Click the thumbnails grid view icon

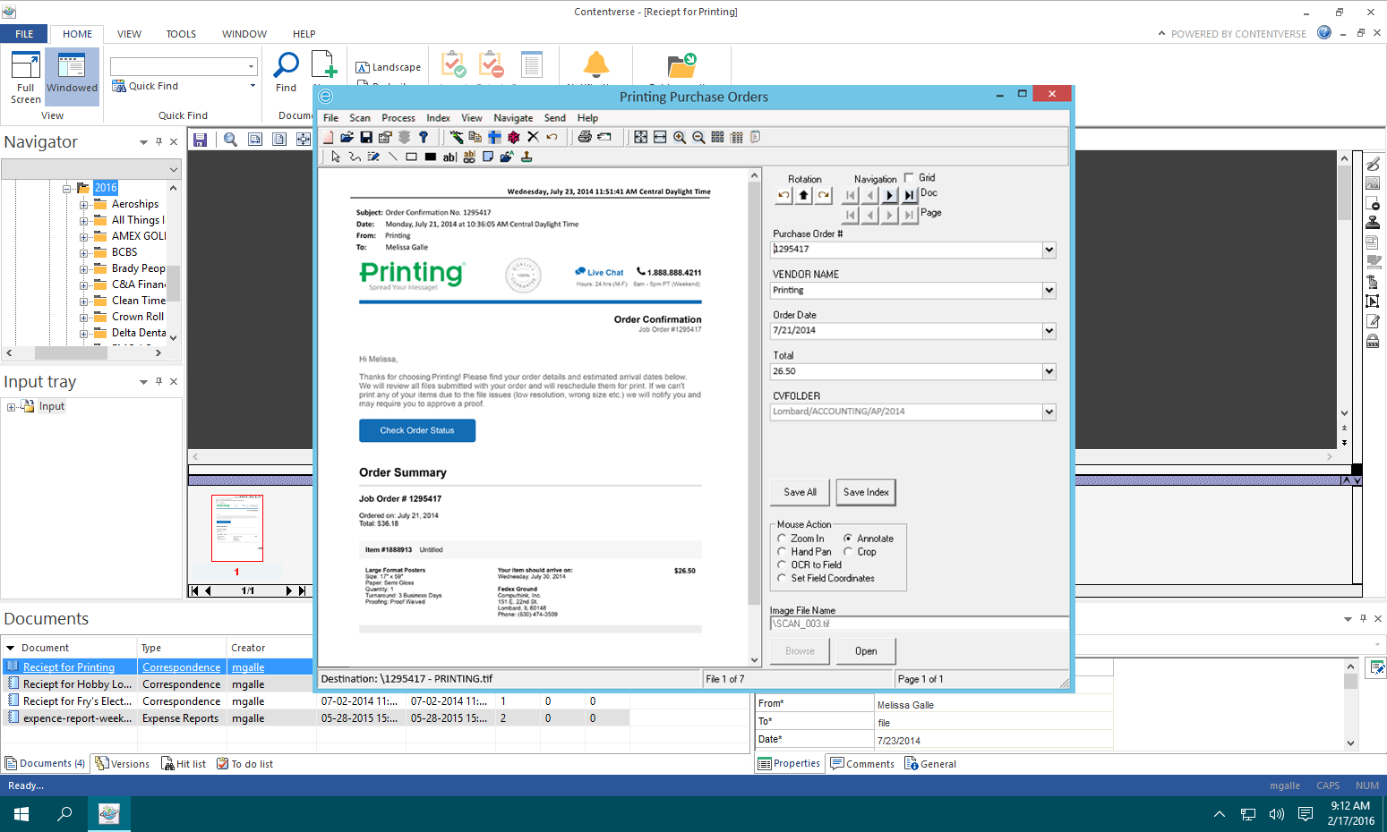coord(717,137)
